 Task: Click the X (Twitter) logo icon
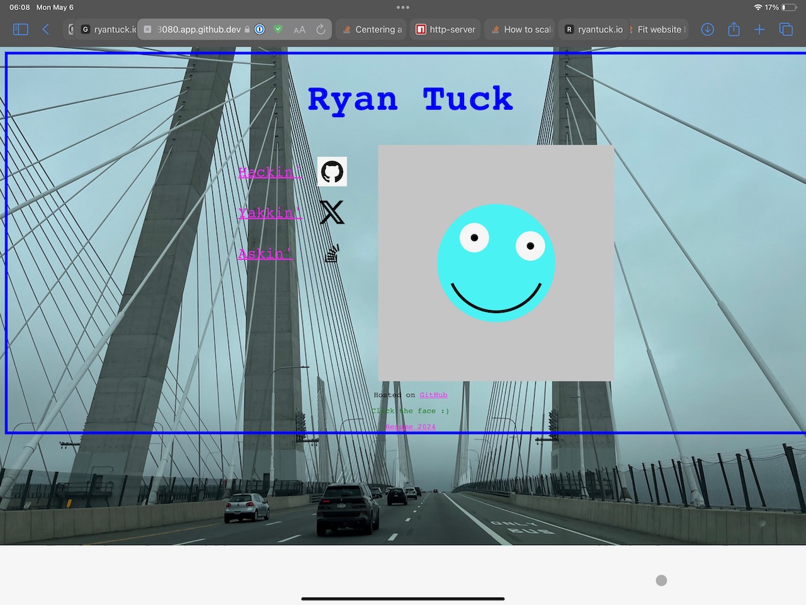point(332,212)
